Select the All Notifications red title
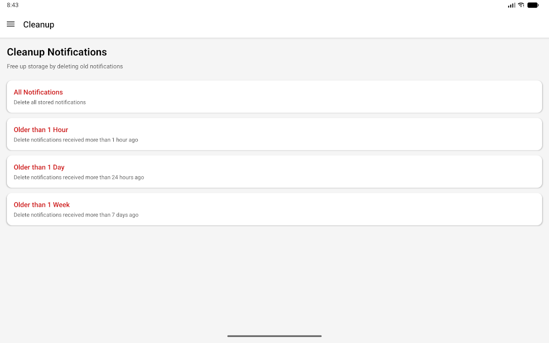 38,92
